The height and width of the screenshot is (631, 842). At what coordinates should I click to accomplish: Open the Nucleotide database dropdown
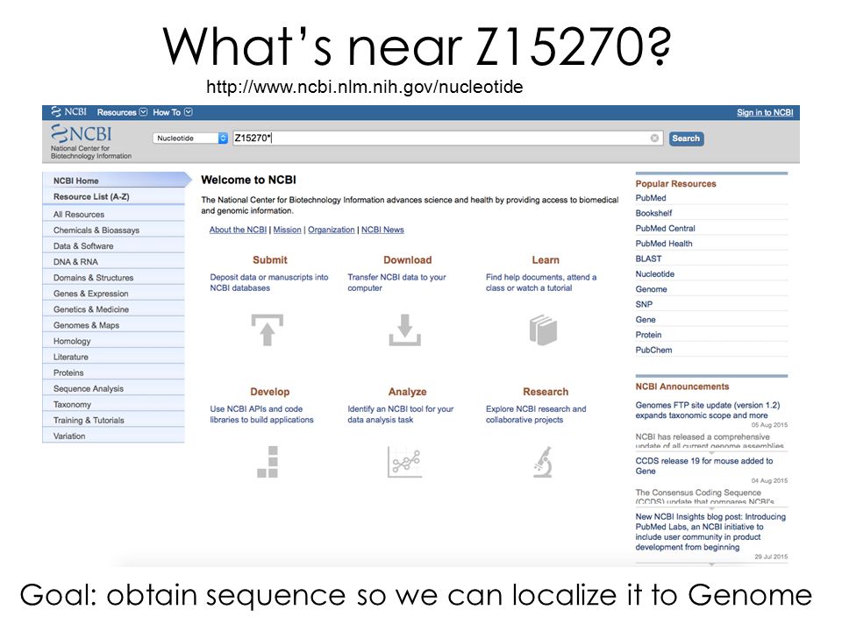(x=190, y=138)
